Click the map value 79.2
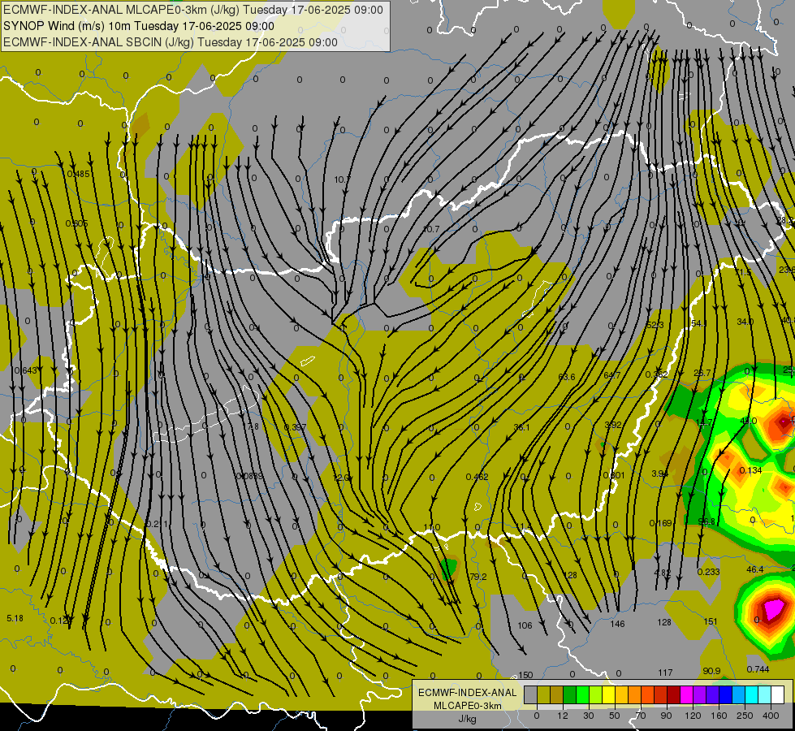 [x=478, y=577]
